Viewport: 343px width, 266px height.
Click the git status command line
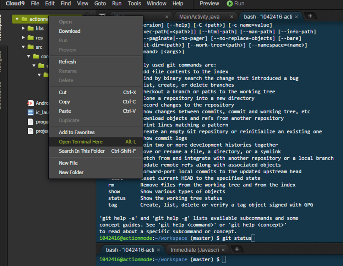(x=178, y=238)
